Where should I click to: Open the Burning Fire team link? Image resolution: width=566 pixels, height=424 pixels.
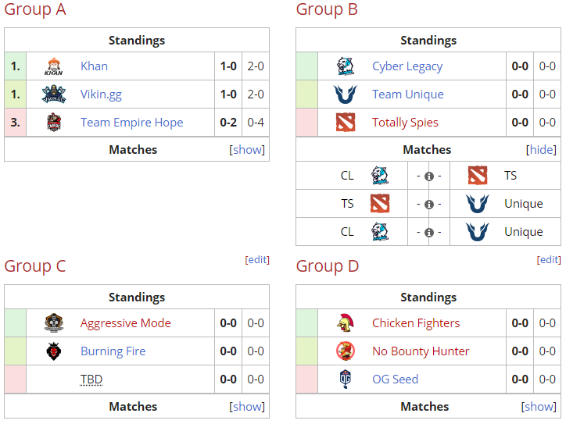pos(113,351)
